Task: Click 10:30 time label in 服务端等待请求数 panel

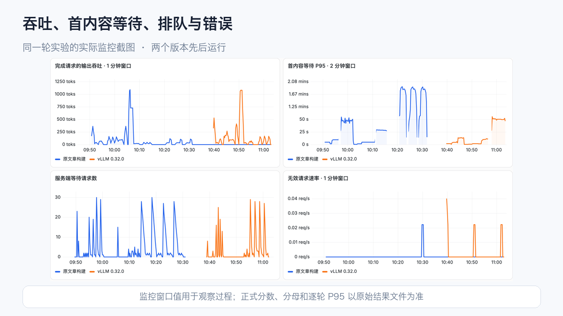Action: click(x=183, y=262)
